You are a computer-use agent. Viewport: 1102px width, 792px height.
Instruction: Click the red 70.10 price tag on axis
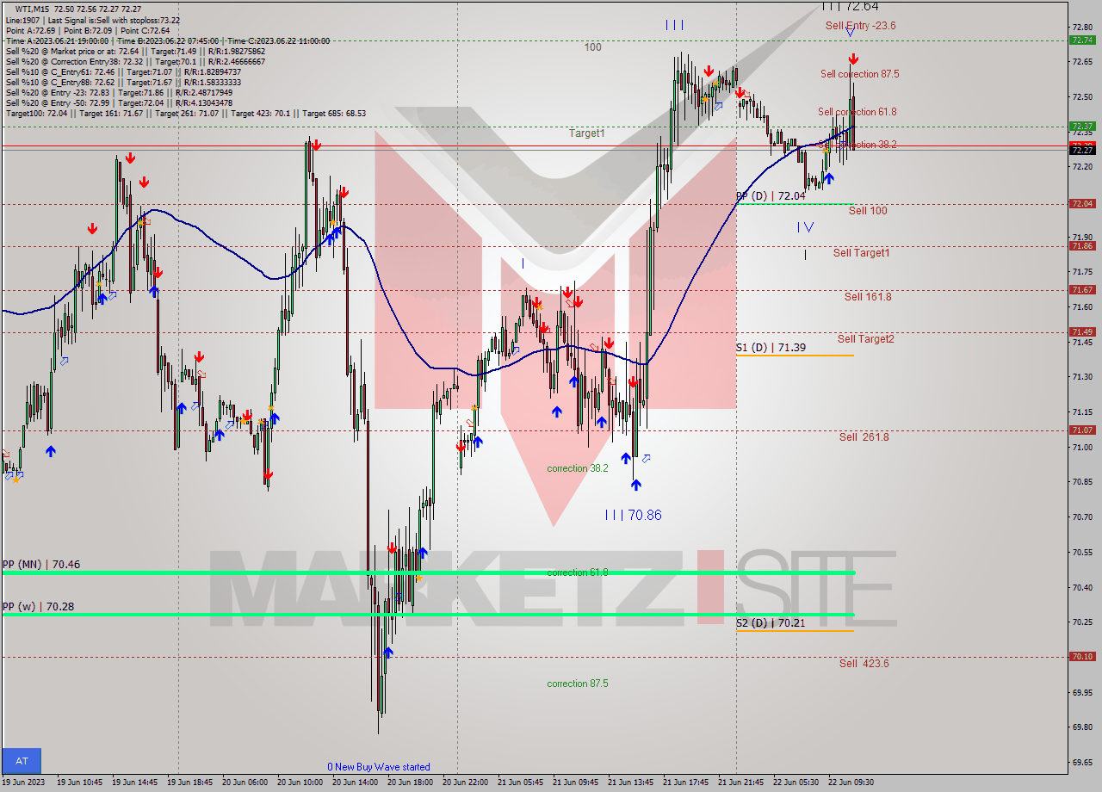[1082, 657]
